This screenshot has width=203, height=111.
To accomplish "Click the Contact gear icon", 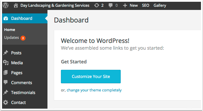I will 6,102.
